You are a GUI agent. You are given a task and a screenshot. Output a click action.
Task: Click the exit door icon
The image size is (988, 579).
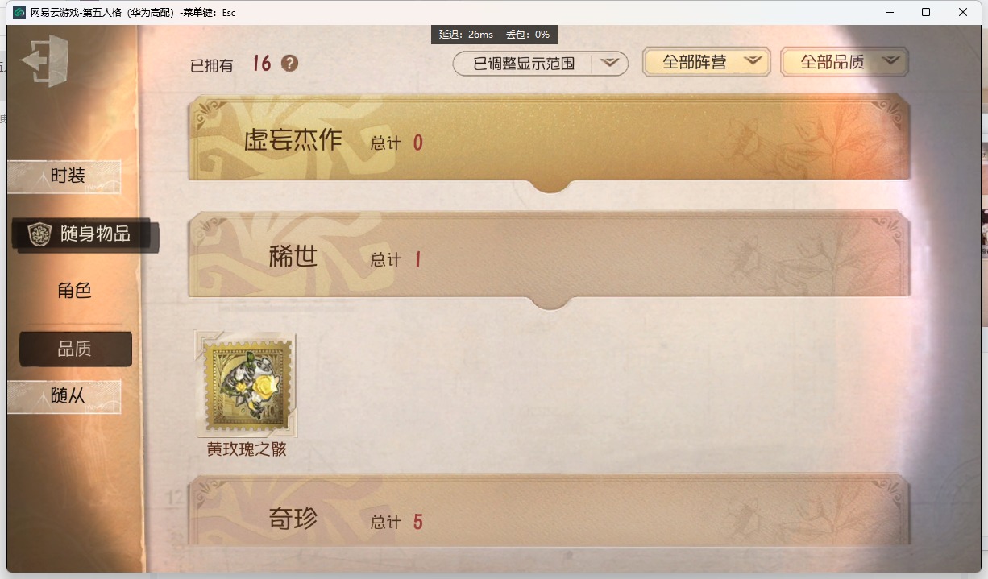pyautogui.click(x=44, y=61)
